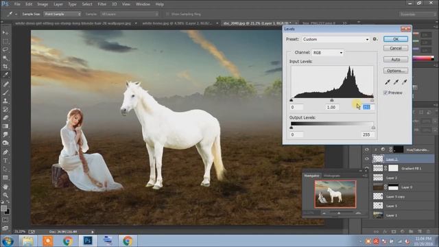
Task: Toggle the Preview checkbox in Levels
Action: point(385,93)
